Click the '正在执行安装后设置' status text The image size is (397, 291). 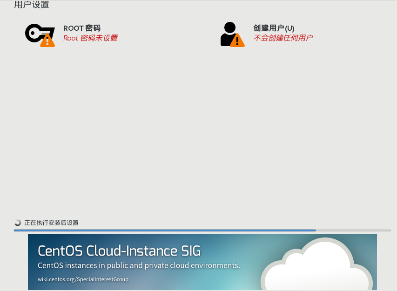(x=51, y=223)
